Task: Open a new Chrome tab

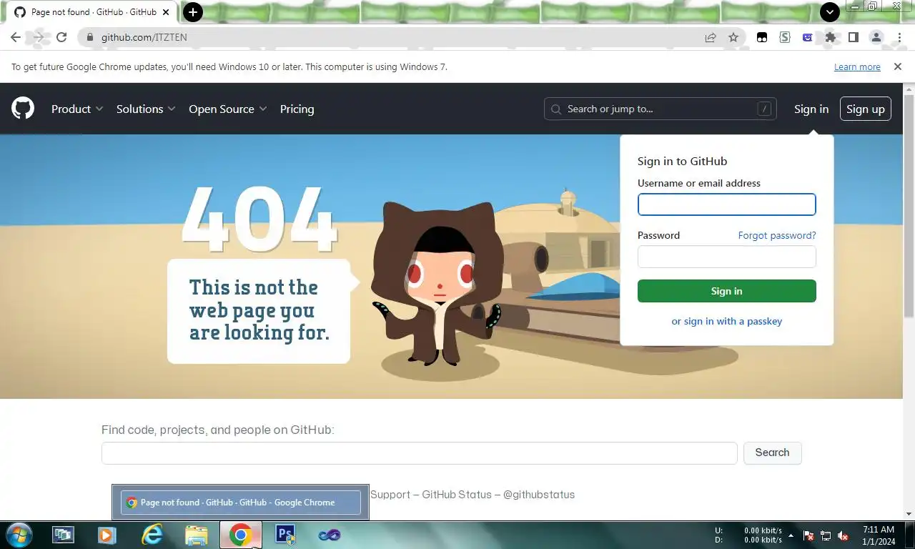Action: tap(193, 12)
